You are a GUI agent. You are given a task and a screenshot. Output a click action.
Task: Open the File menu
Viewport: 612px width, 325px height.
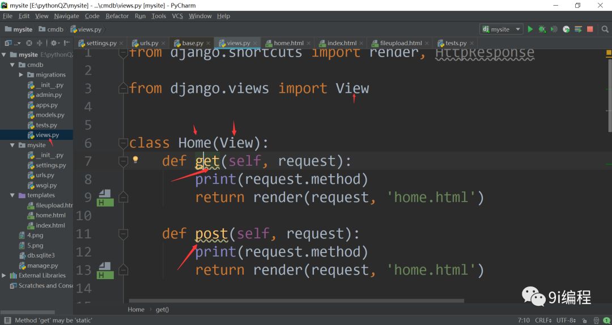7,16
